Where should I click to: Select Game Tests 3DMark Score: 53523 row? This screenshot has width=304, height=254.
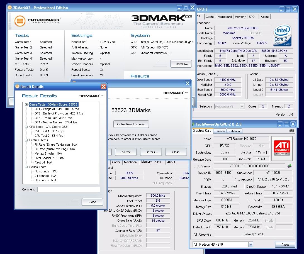[x=53, y=104]
